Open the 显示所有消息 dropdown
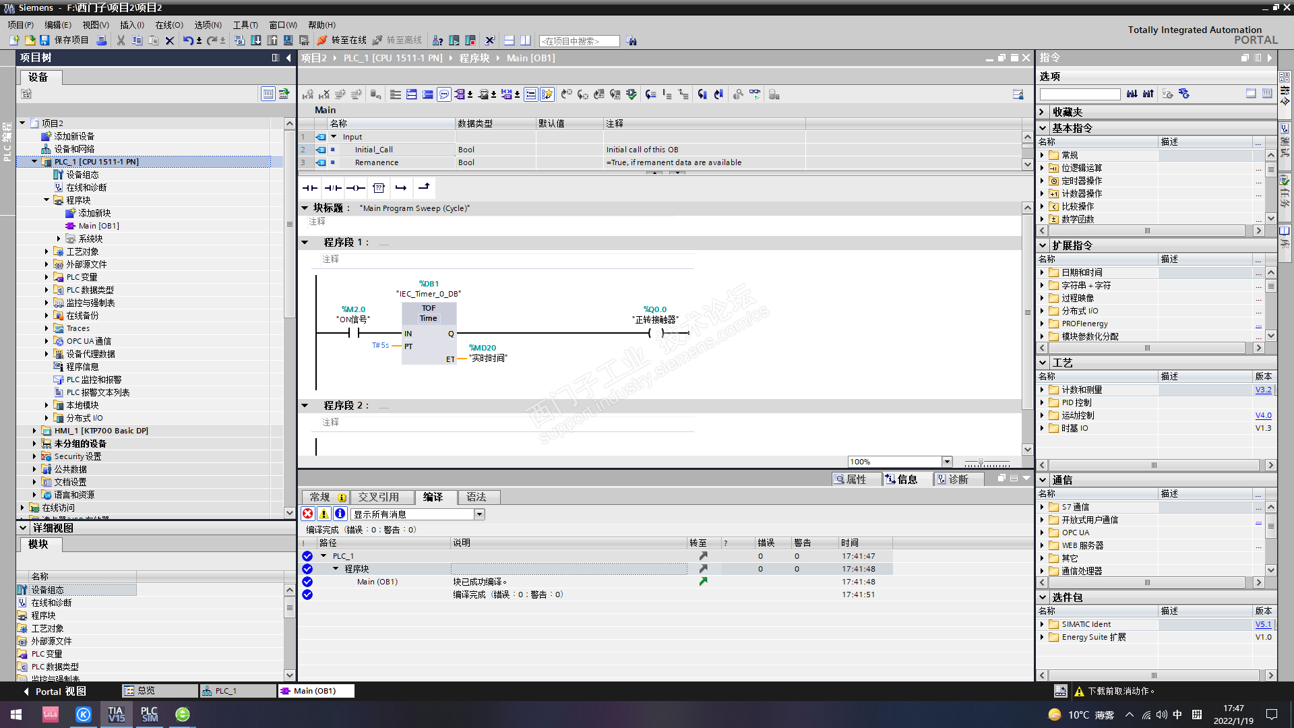The image size is (1294, 728). 479,514
